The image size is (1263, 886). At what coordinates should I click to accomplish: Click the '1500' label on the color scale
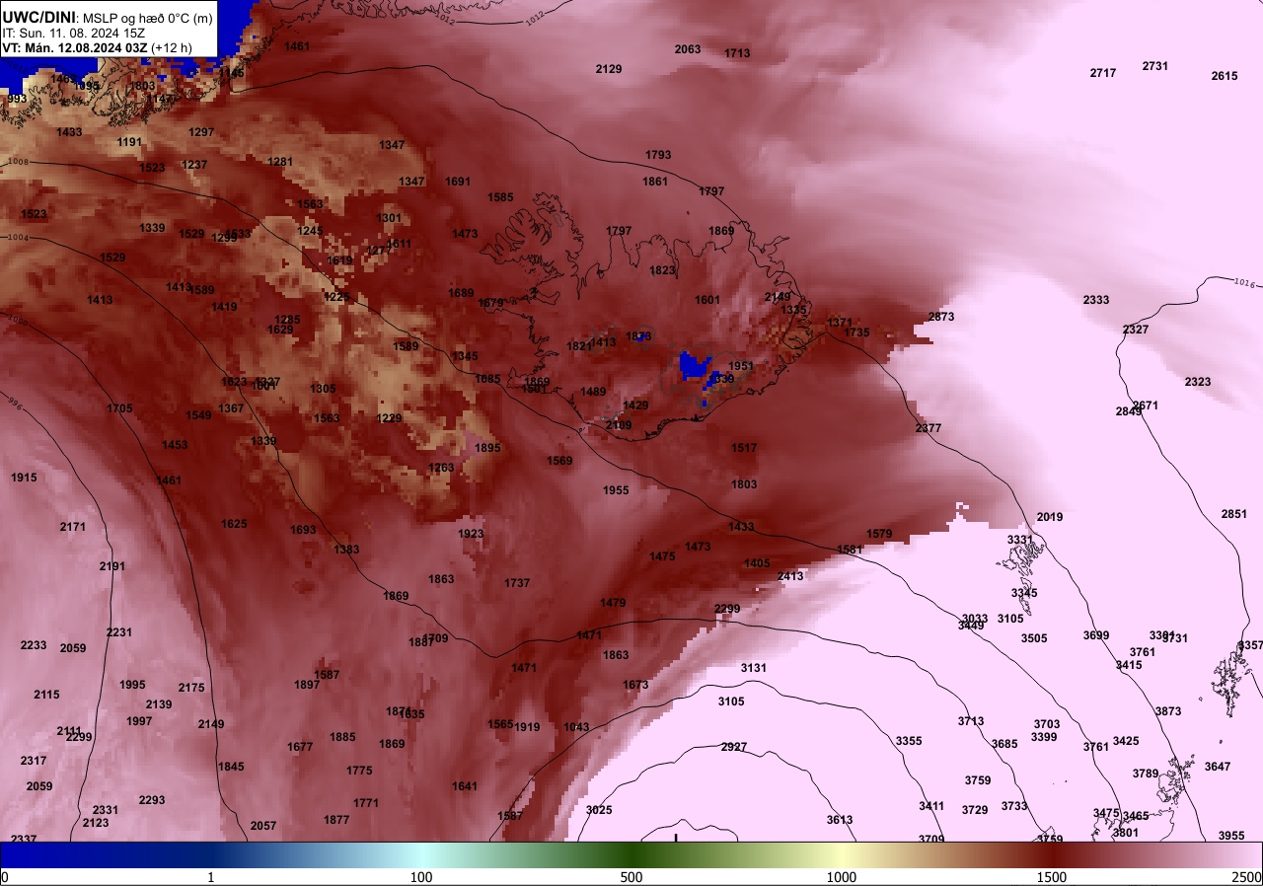(1052, 877)
